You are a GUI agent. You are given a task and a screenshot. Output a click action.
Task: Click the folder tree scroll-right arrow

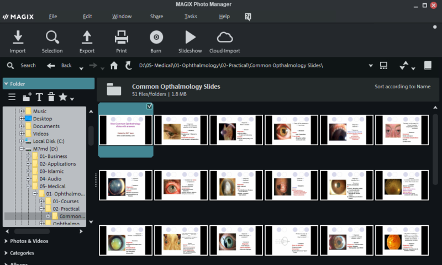(x=81, y=231)
